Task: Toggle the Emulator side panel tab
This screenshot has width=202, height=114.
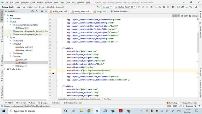Action: point(200,72)
